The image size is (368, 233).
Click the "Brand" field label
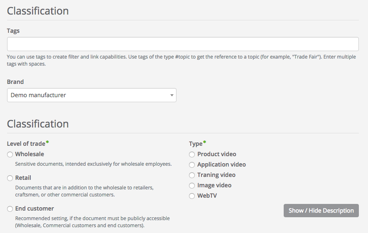[x=15, y=82]
